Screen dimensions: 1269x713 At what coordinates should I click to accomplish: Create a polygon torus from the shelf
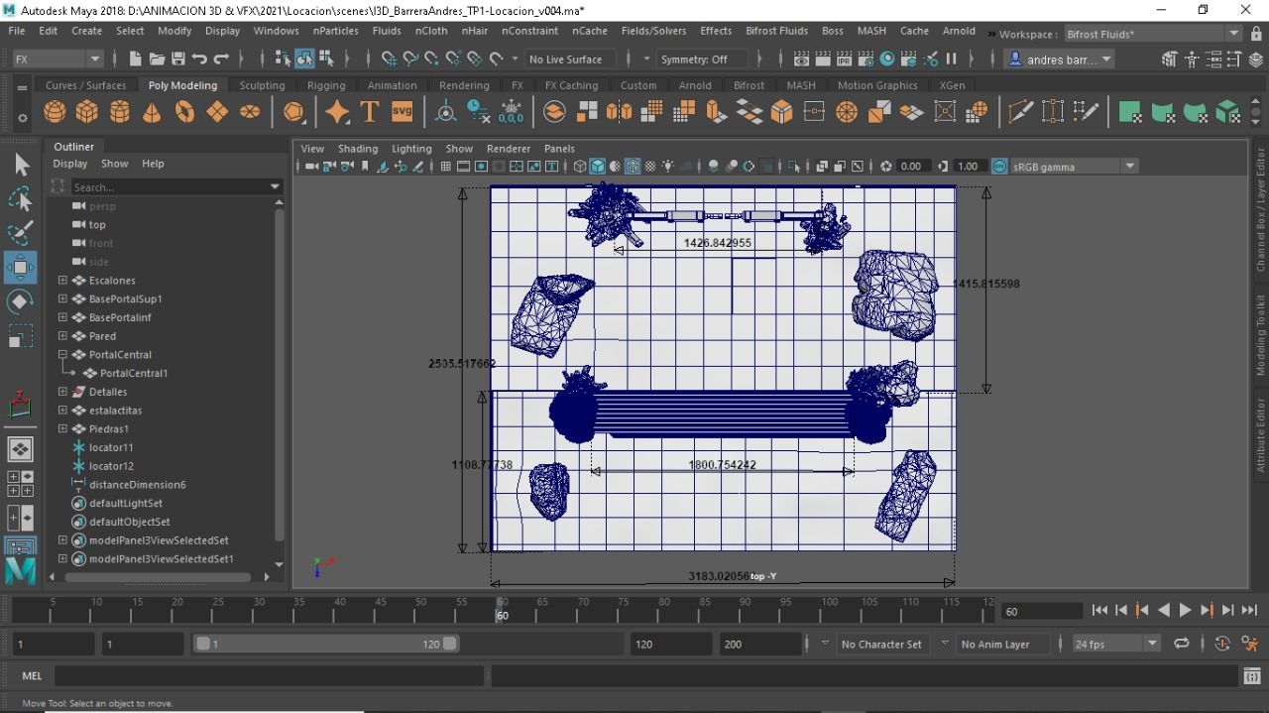click(x=184, y=112)
